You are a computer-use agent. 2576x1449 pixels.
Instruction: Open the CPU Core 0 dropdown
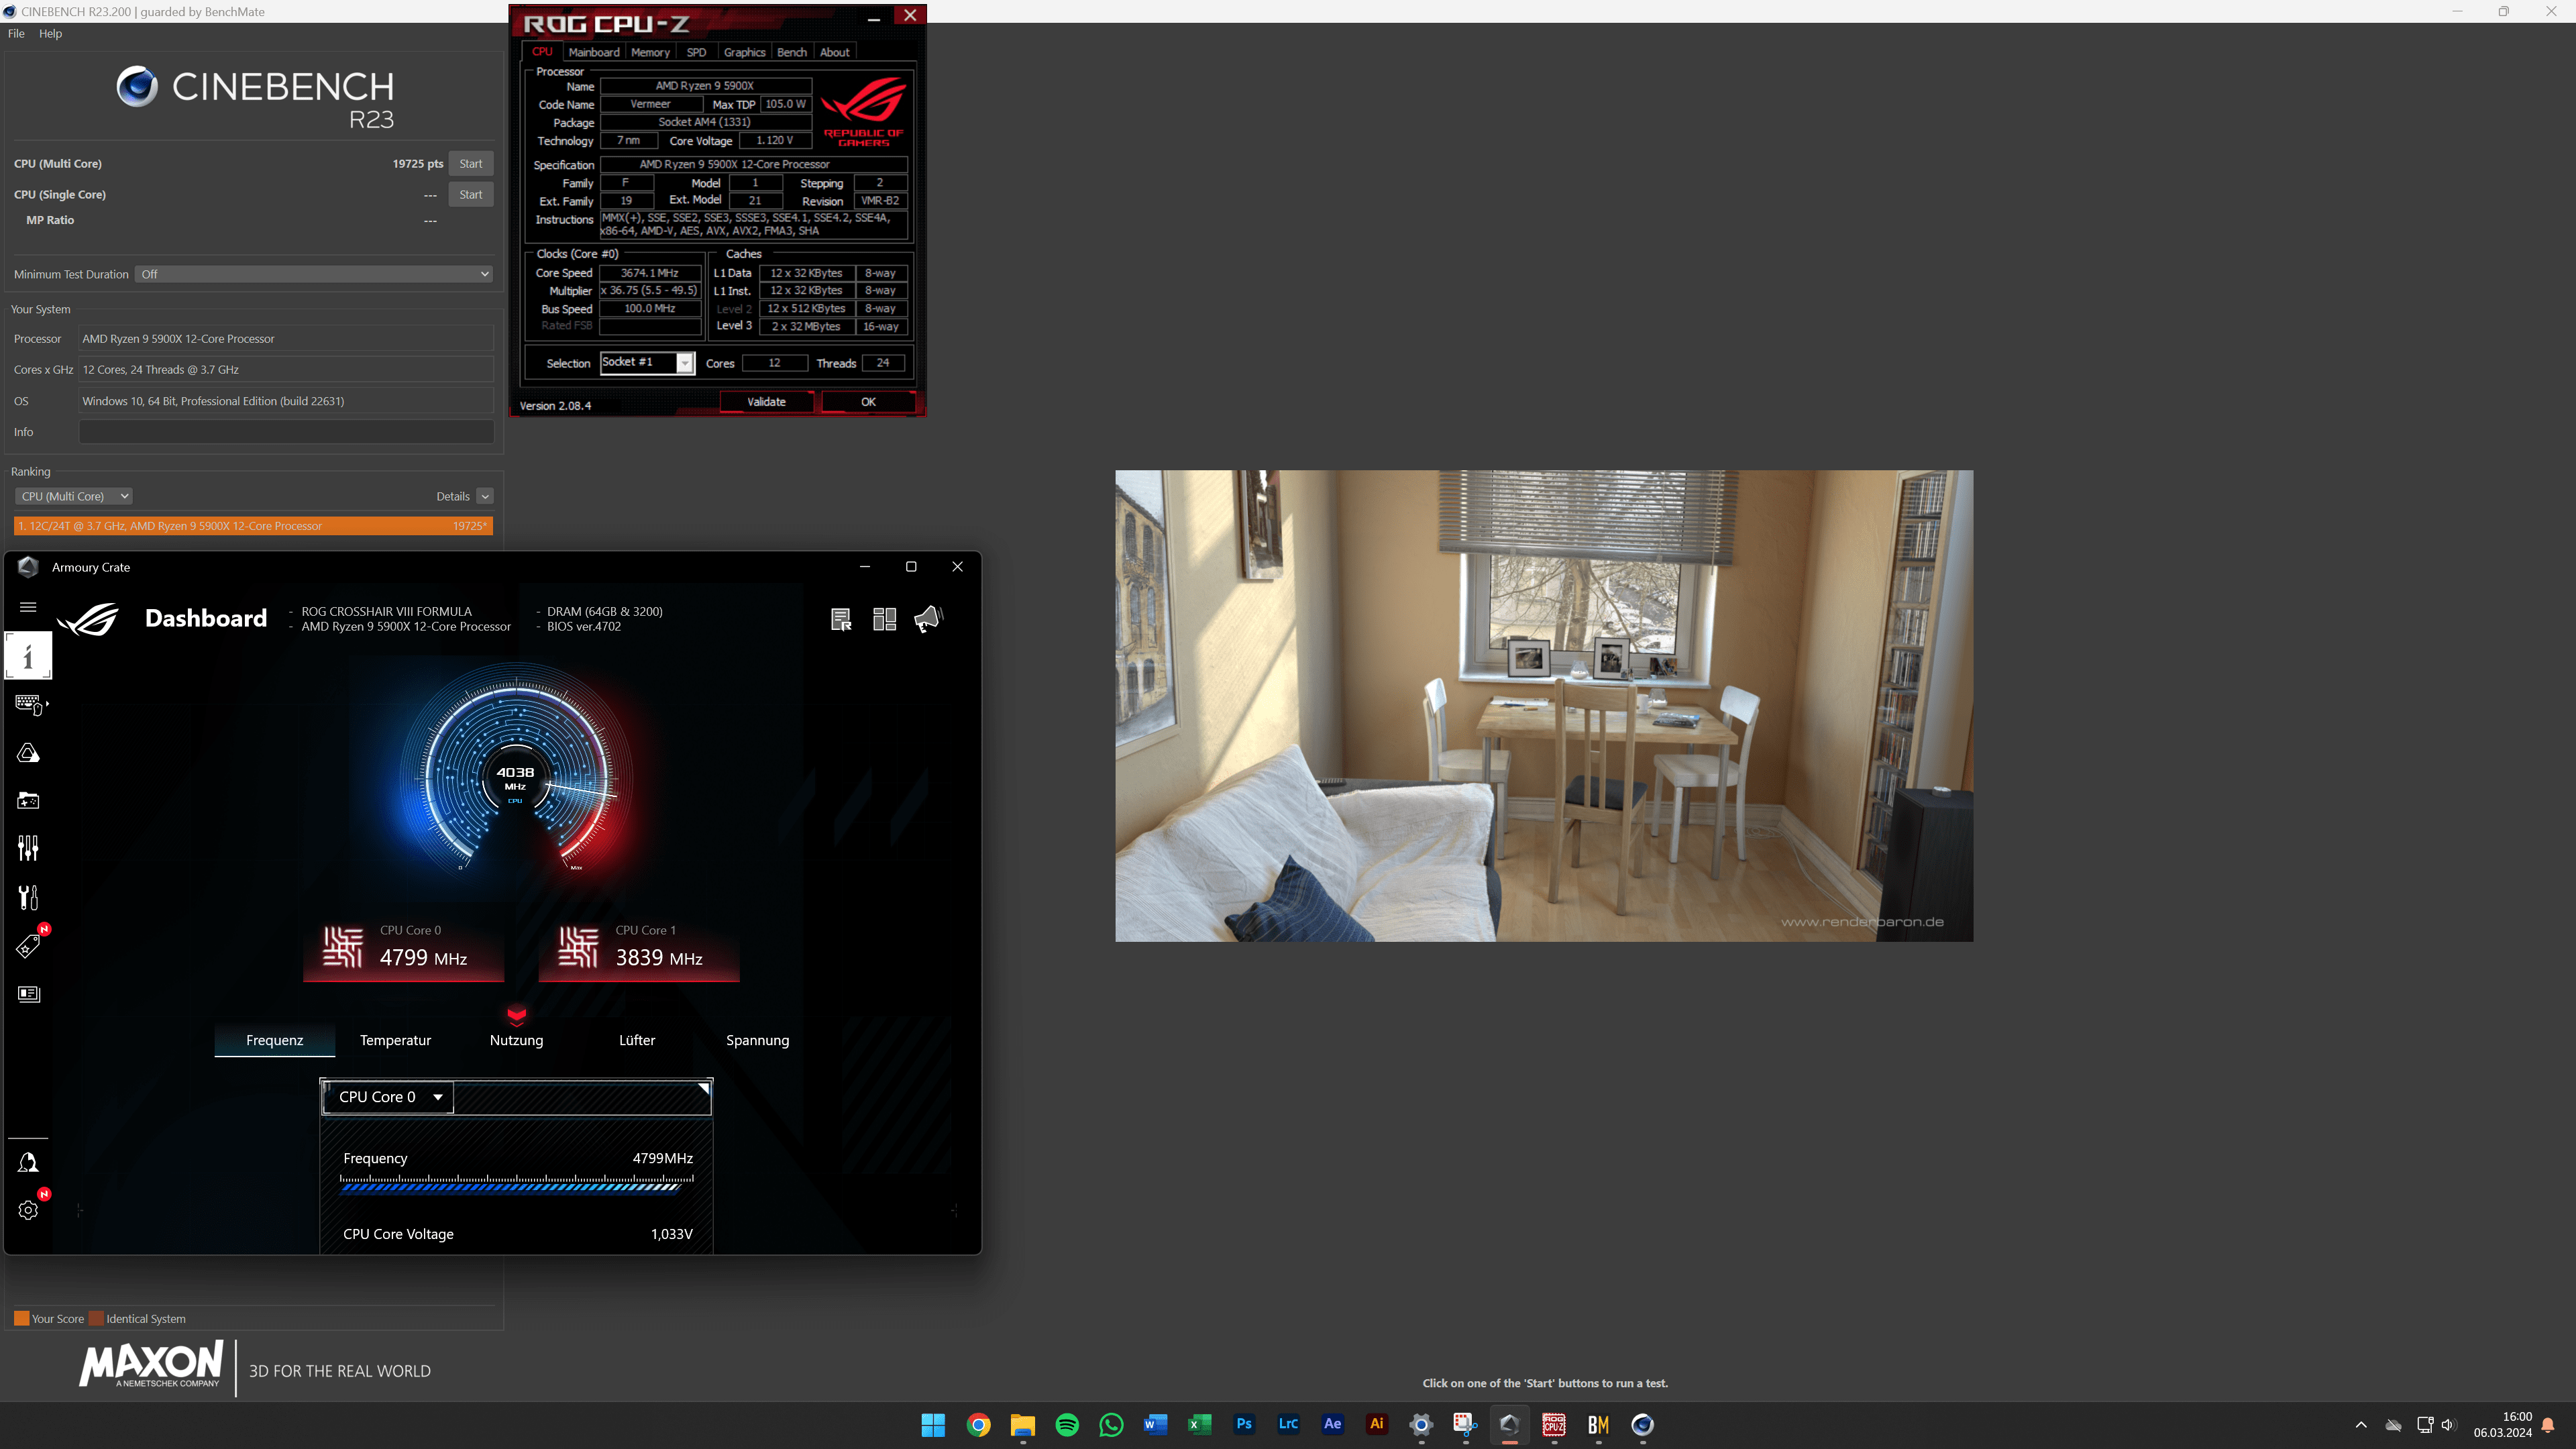pos(389,1097)
